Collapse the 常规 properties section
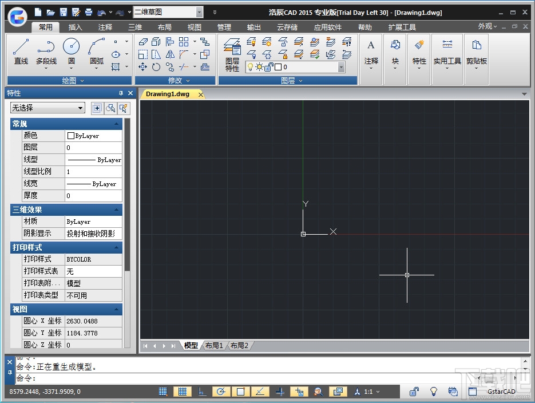Screen dimensions: 535x403 (117, 124)
